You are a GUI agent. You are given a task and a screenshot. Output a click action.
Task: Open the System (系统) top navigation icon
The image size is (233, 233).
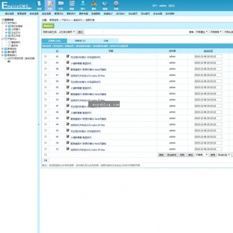point(39,5)
